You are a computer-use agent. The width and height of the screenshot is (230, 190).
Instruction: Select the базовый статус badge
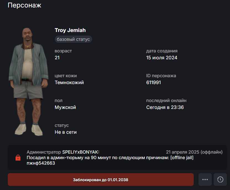(73, 39)
